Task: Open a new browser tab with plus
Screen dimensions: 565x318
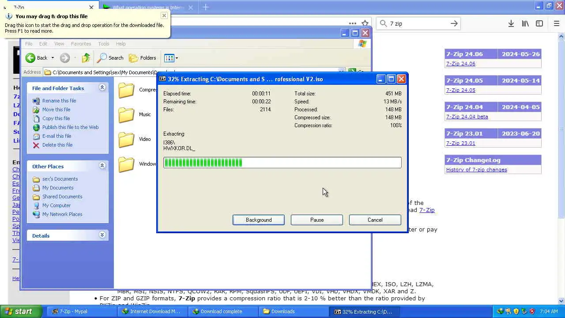Action: click(206, 7)
